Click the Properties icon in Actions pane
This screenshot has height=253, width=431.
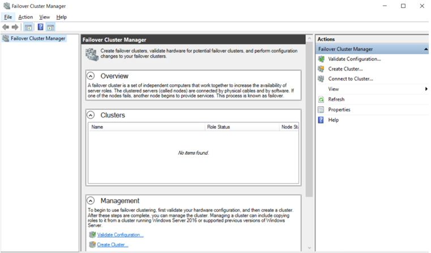click(321, 110)
